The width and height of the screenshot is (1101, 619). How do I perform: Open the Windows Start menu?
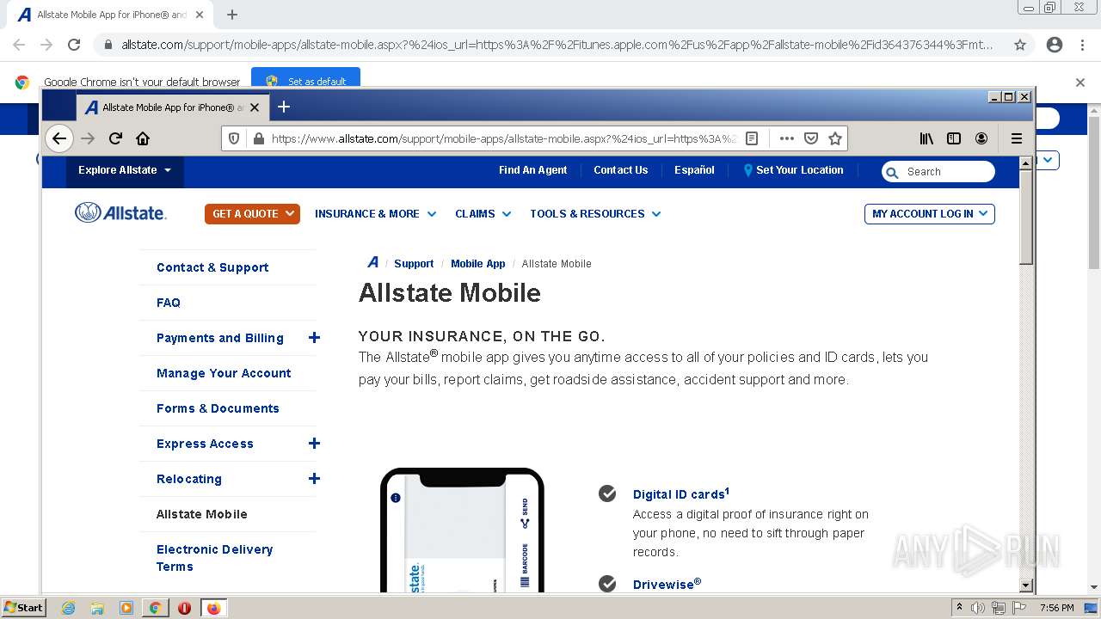click(x=23, y=608)
